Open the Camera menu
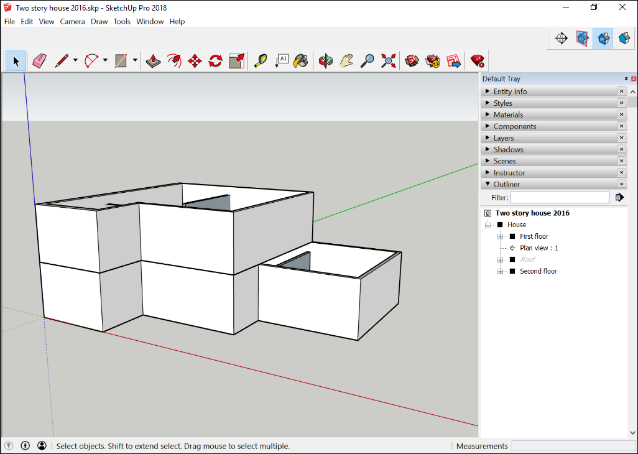Screen dimensions: 638x454 pyautogui.click(x=72, y=22)
